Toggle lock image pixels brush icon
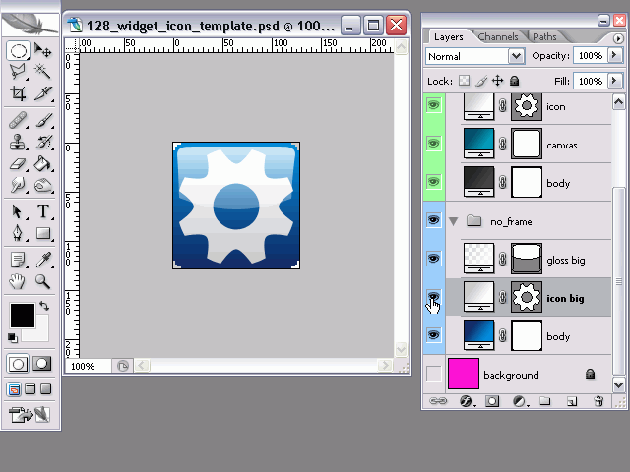 click(481, 81)
